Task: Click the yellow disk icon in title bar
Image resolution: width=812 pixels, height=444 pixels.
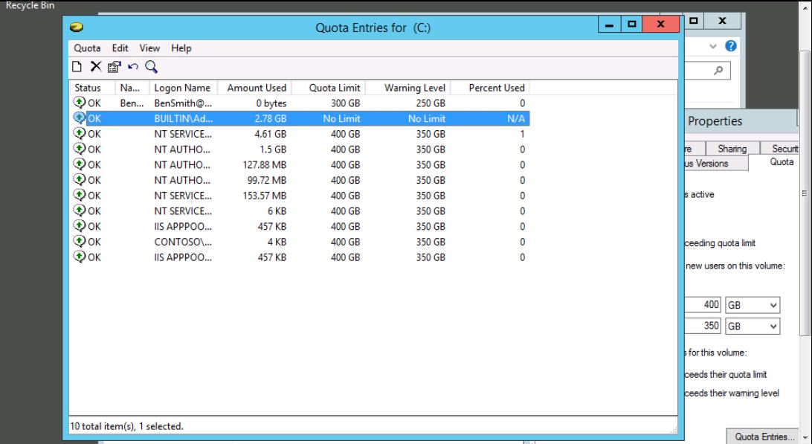Action: point(76,27)
